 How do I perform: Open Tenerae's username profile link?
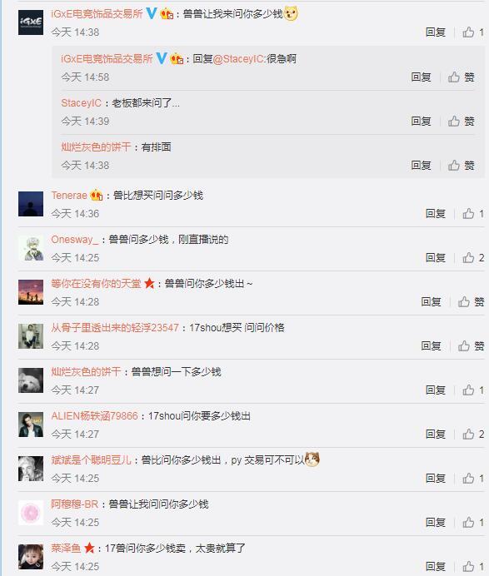(x=69, y=195)
